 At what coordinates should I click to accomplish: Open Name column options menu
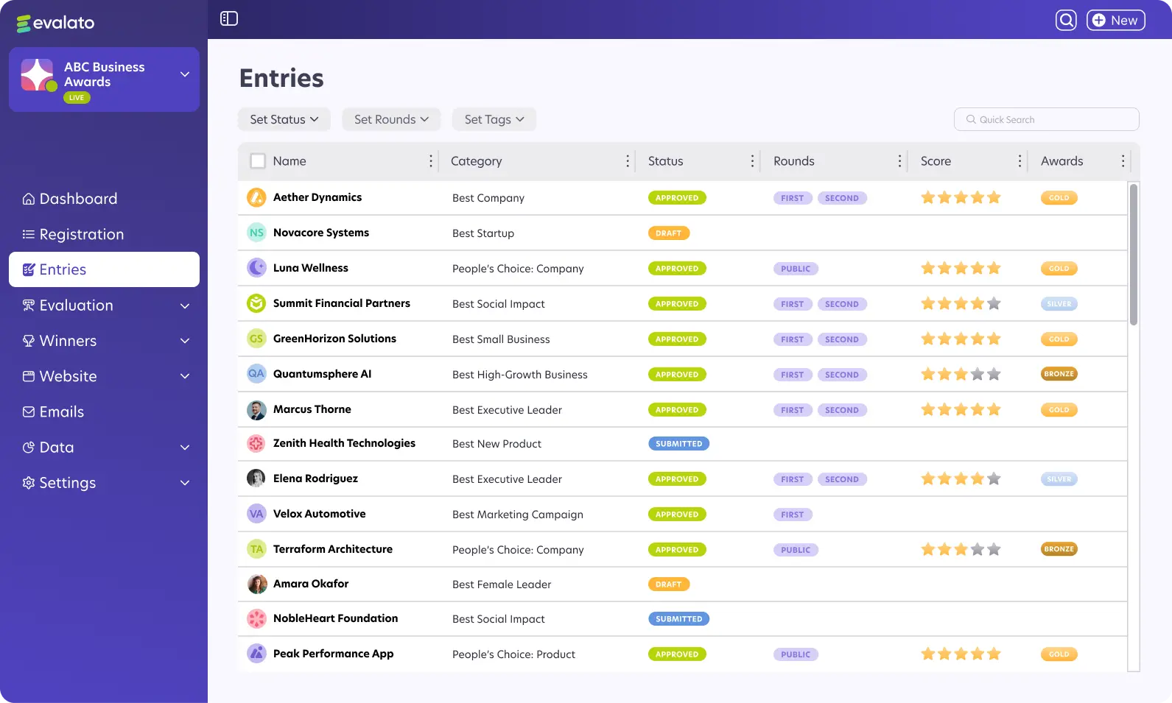(x=431, y=161)
